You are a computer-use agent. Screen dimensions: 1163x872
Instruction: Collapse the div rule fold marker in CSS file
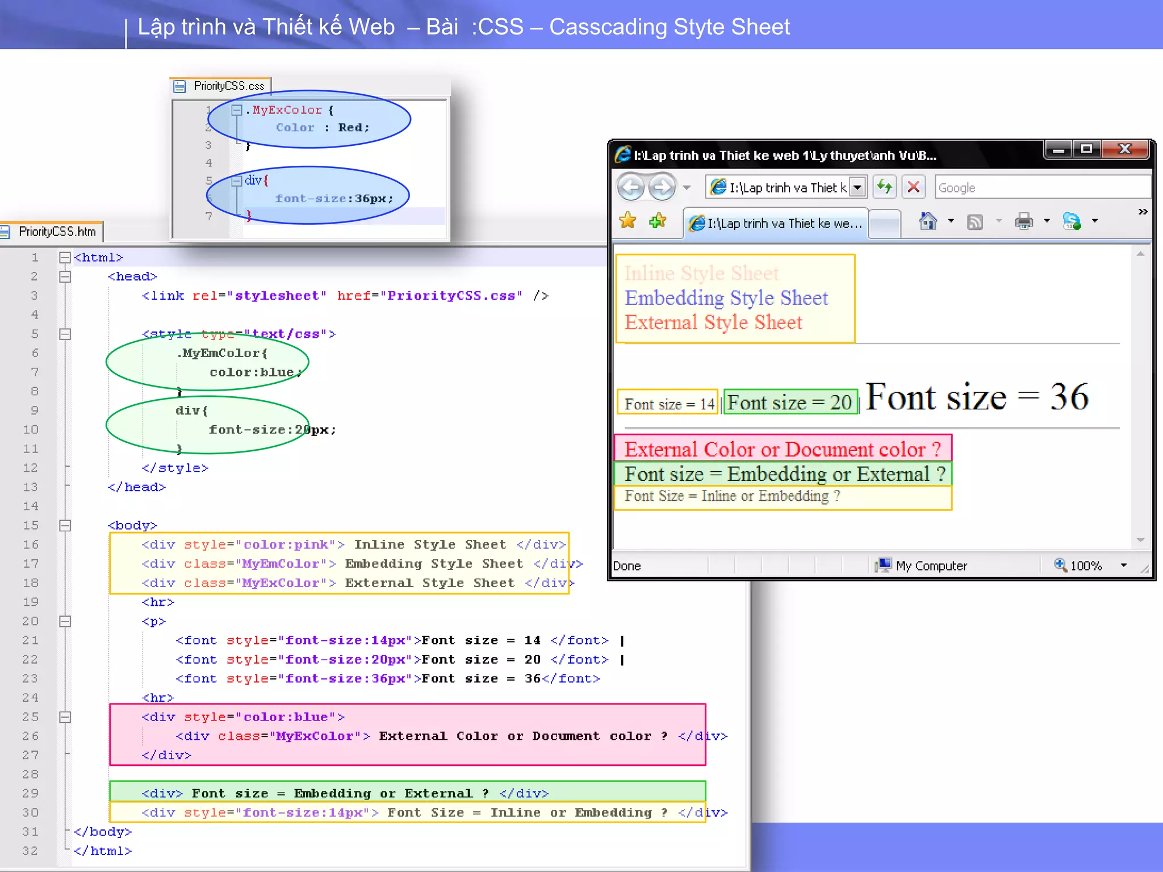[237, 181]
